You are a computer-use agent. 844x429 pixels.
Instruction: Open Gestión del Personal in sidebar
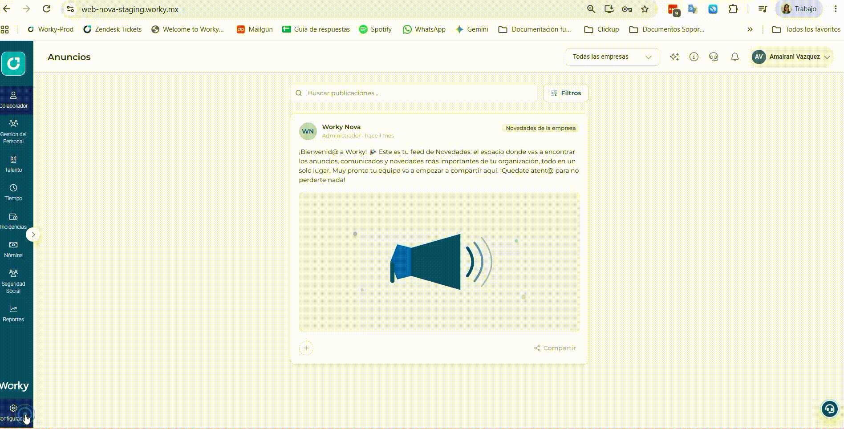click(13, 132)
